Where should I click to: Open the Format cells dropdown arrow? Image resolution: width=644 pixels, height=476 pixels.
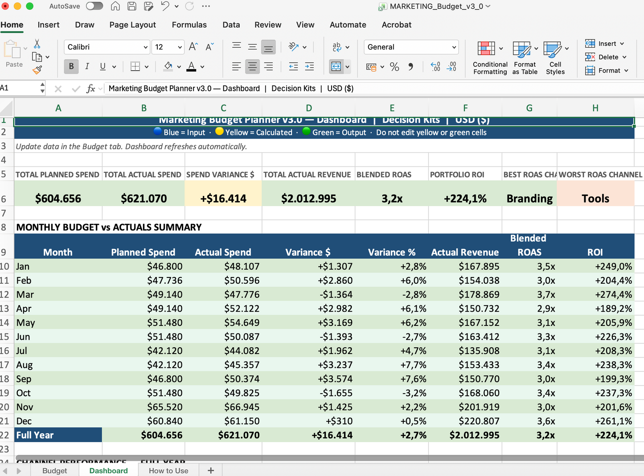626,70
